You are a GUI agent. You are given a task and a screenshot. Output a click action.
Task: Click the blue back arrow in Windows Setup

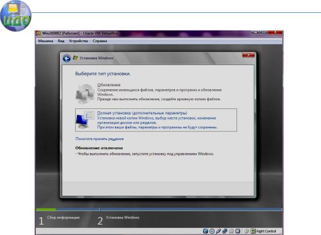66,59
